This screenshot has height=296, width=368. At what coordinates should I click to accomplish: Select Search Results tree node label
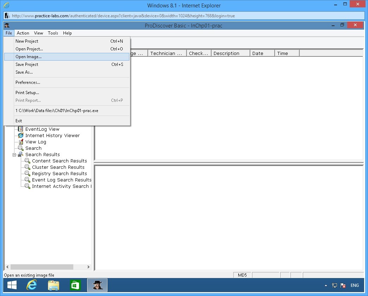[43, 154]
